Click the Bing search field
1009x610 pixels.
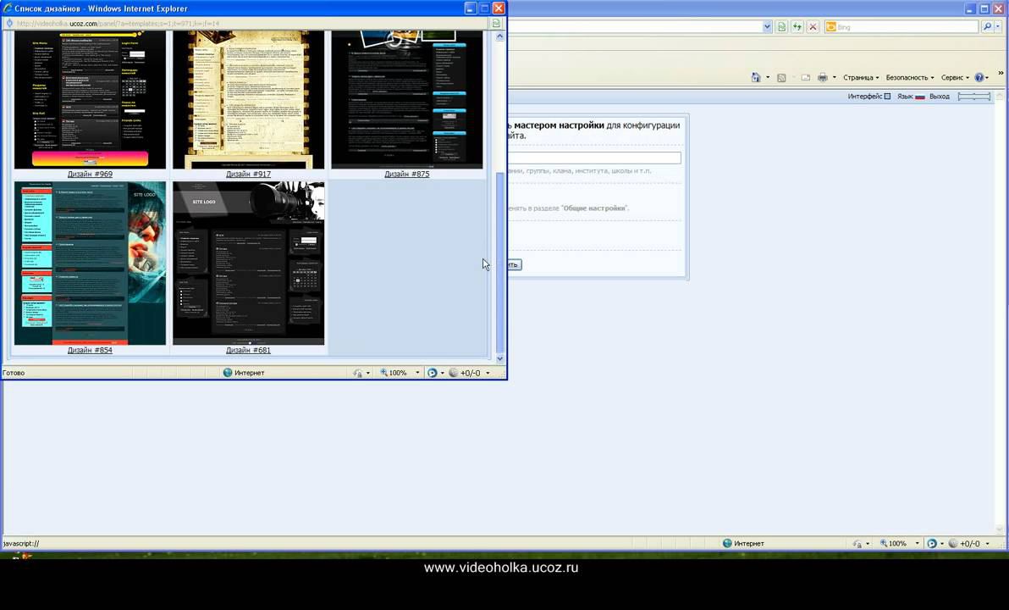pos(901,27)
